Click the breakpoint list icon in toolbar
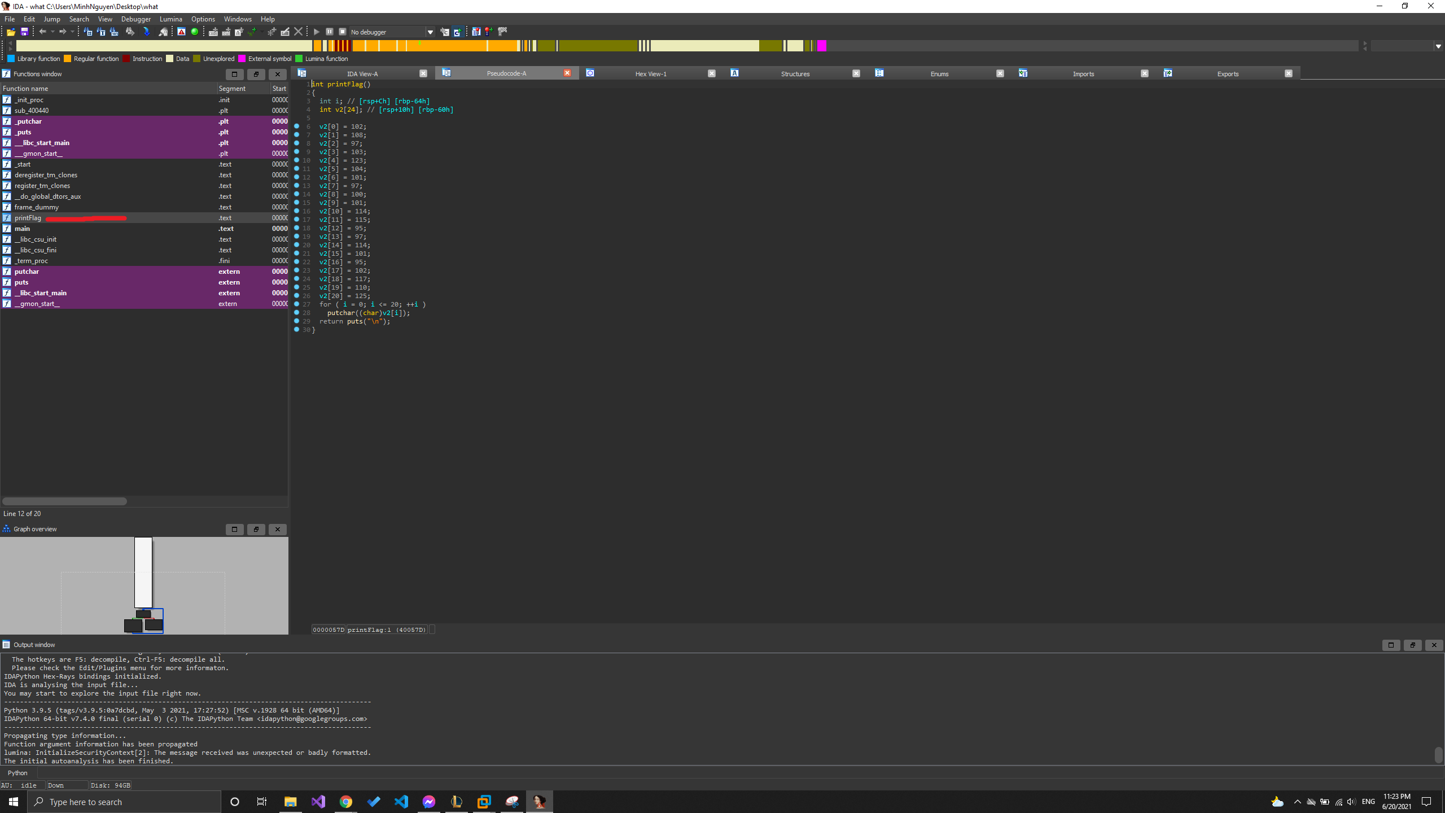The width and height of the screenshot is (1445, 813). click(x=476, y=32)
